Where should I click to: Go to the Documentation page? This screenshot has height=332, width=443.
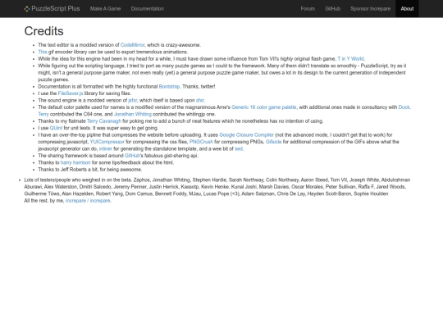point(148,9)
